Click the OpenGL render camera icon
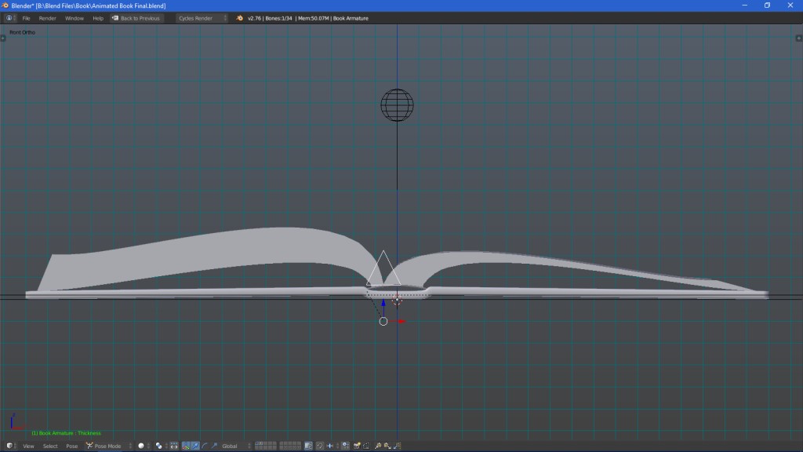The height and width of the screenshot is (452, 803). (x=356, y=446)
